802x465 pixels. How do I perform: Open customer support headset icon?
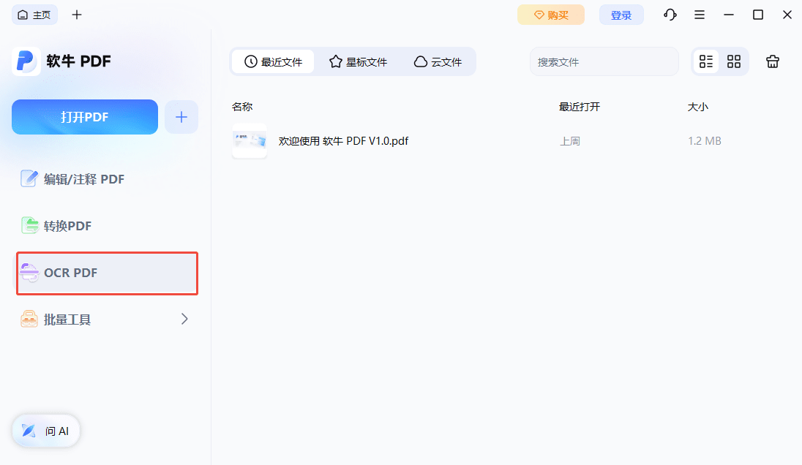(670, 15)
